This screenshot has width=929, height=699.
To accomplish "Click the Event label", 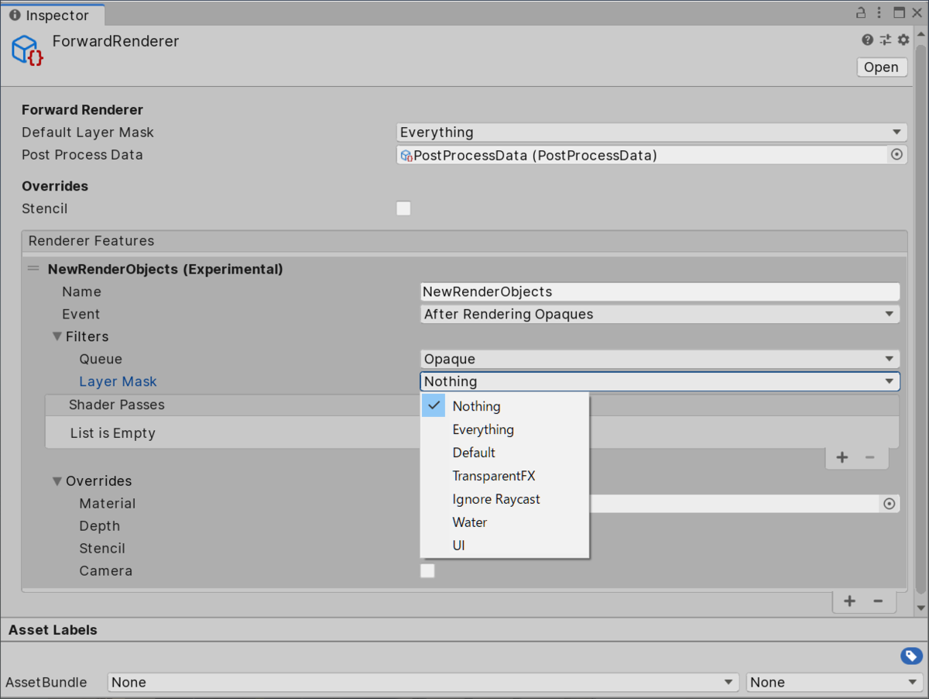I will (81, 314).
